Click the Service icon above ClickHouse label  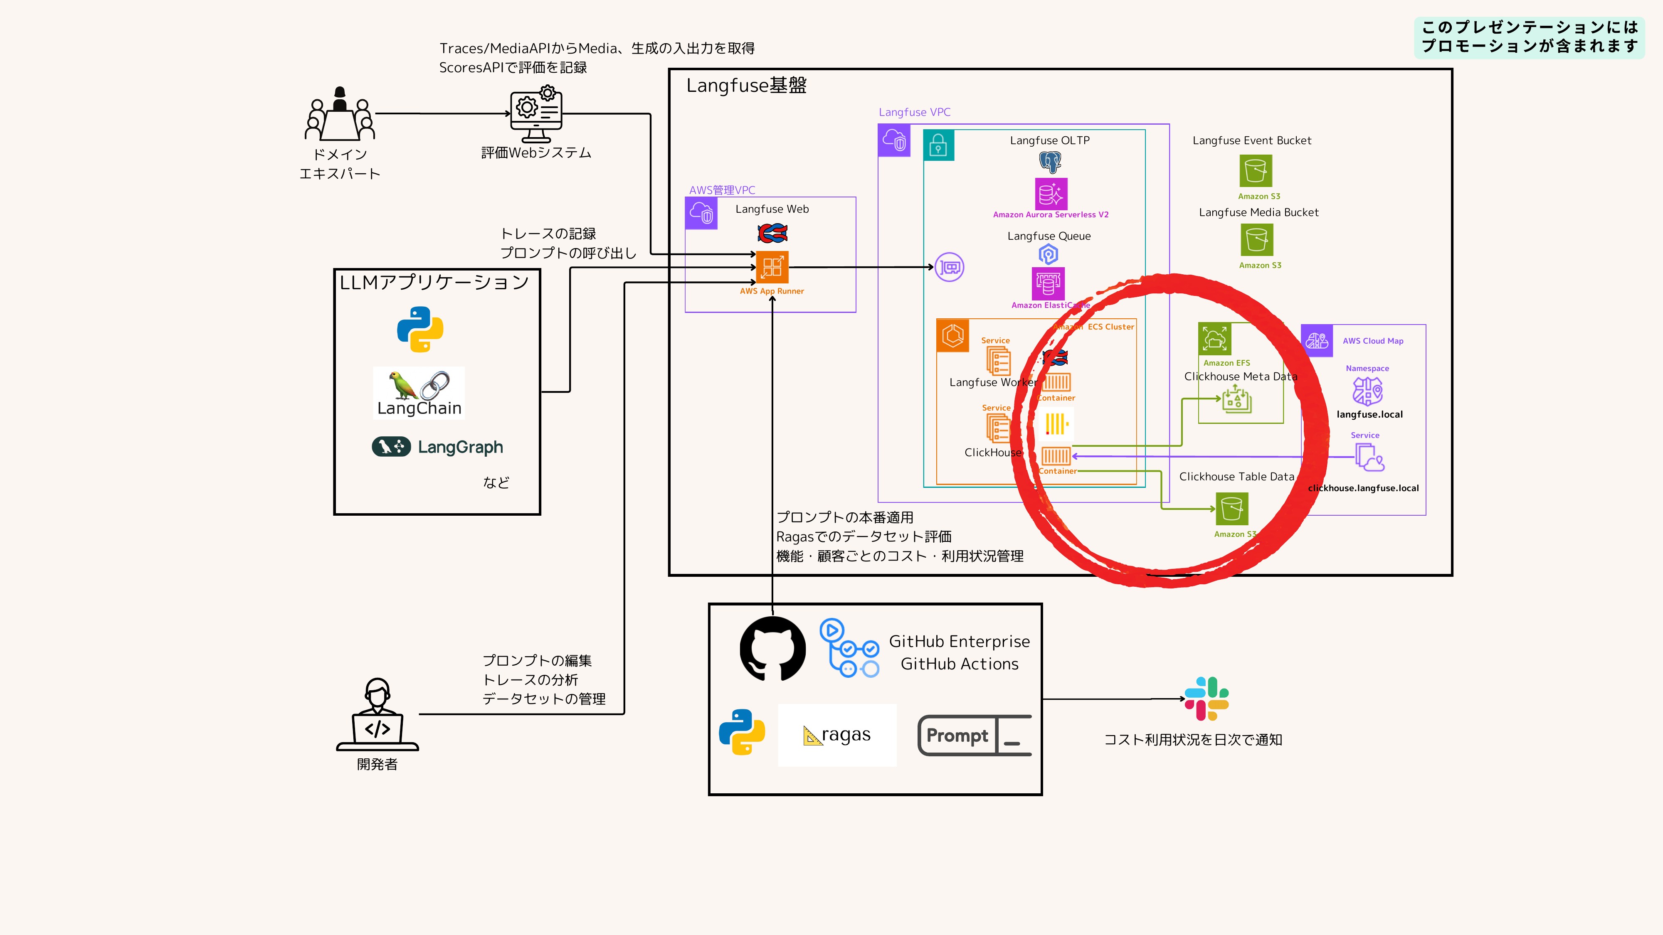click(x=998, y=428)
